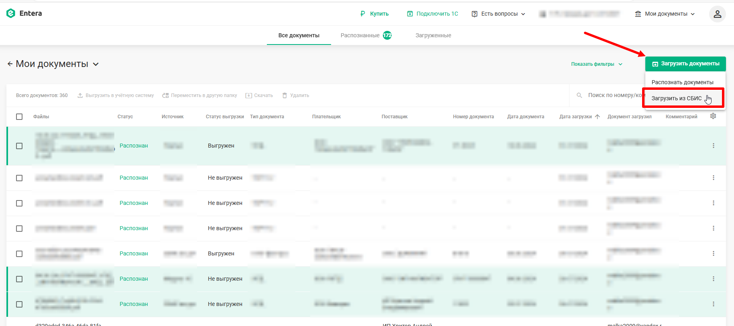Select checkbox of seventh document row
This screenshot has height=326, width=734.
(x=19, y=304)
